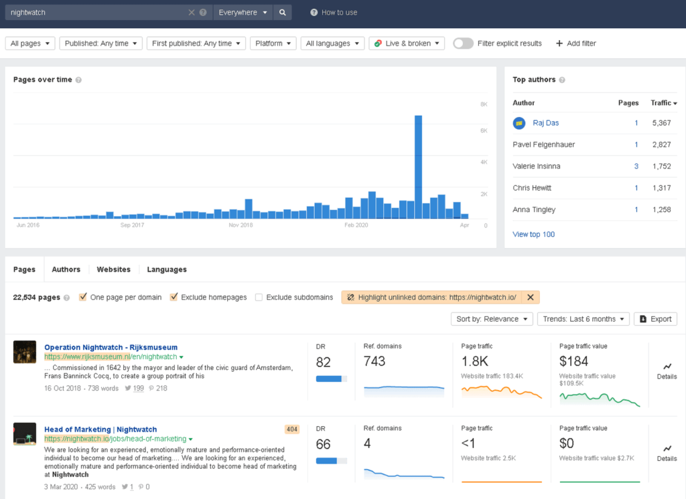Enable the Exclude subdomains checkbox
This screenshot has width=686, height=499.
pos(259,297)
